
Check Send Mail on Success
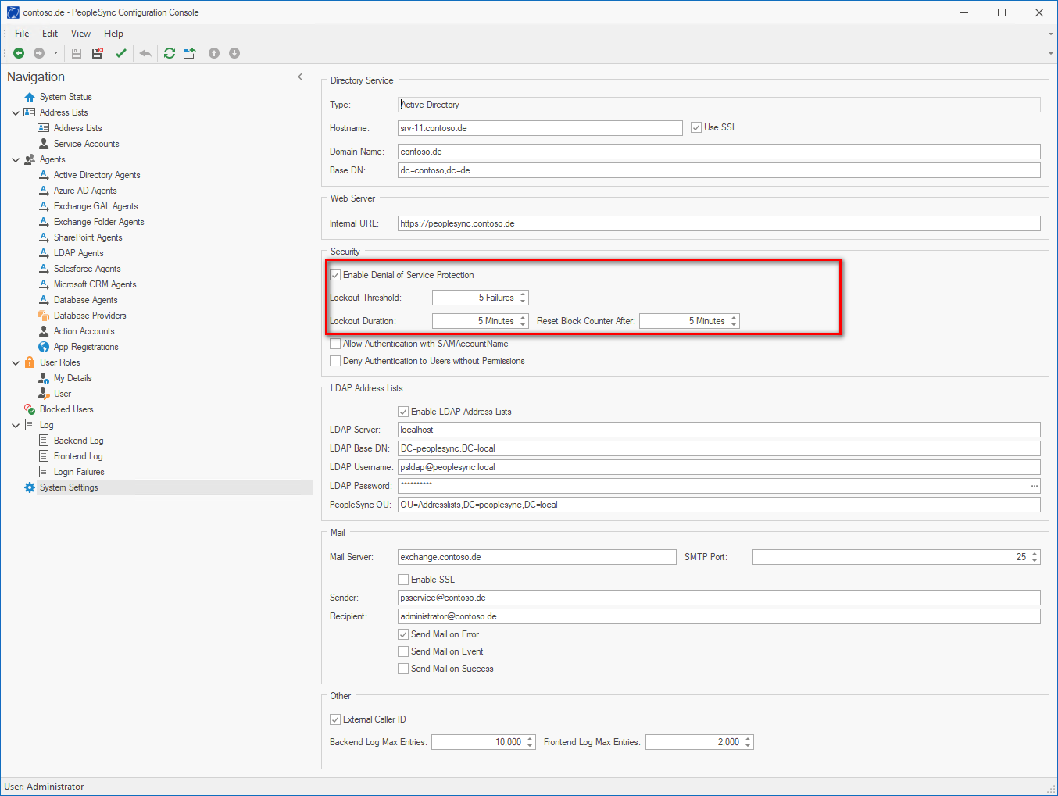[403, 669]
